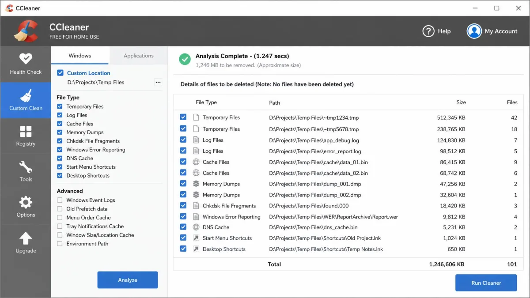Uncheck the results row for dns_cache.bin

(183, 227)
